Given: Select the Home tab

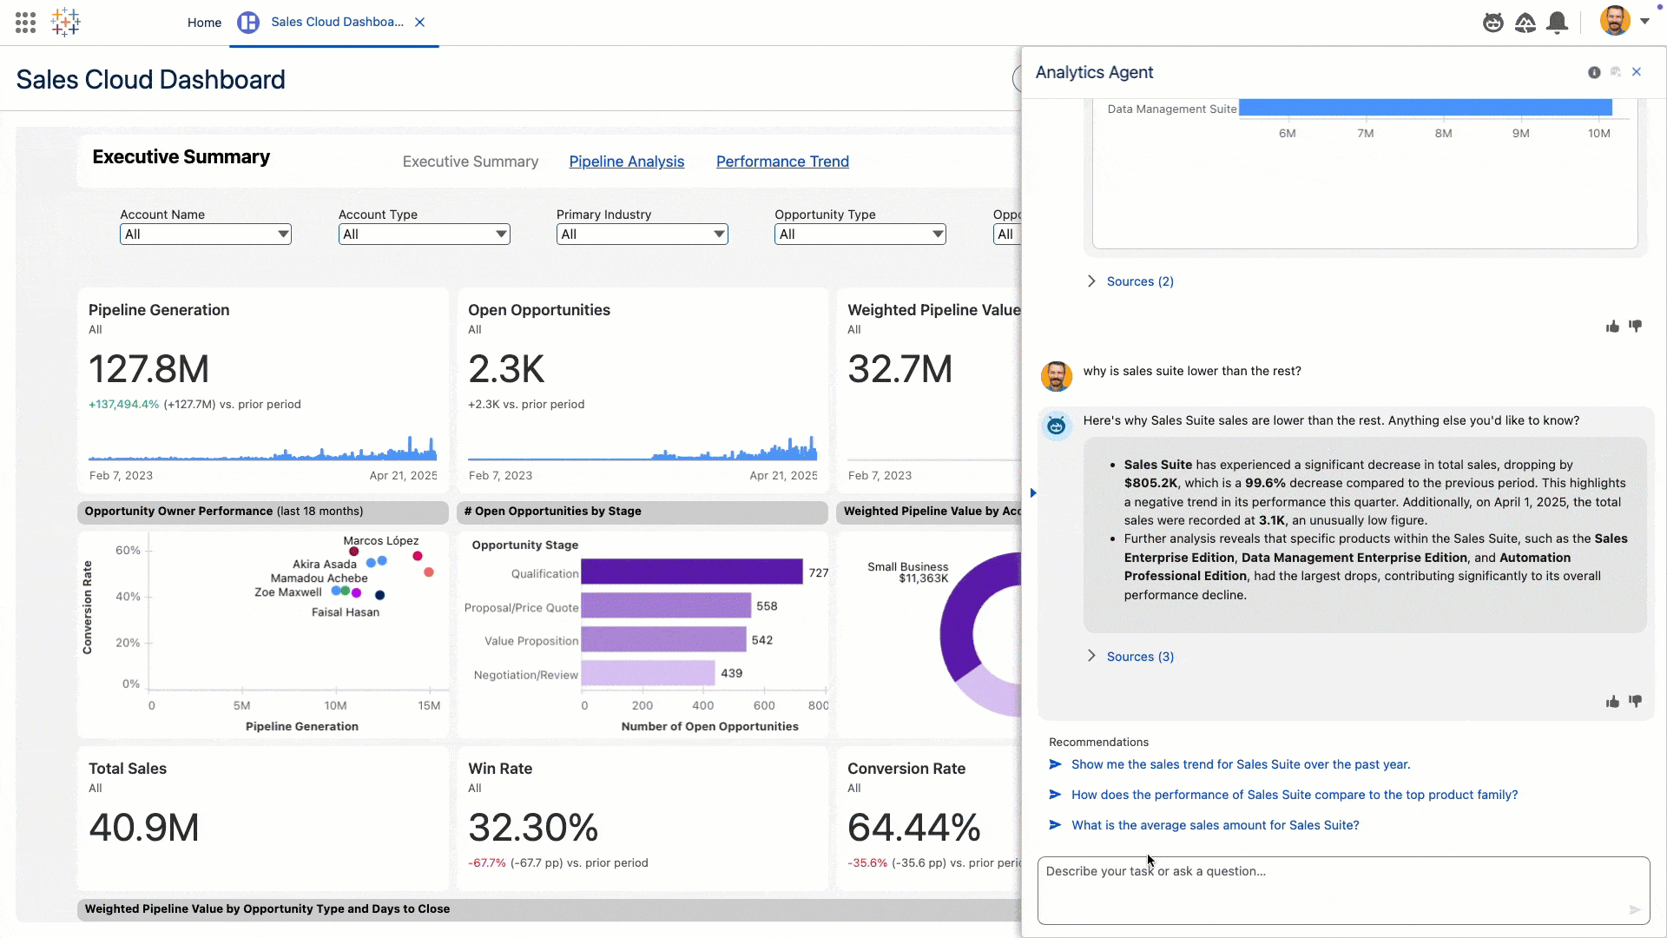Looking at the screenshot, I should click(204, 23).
